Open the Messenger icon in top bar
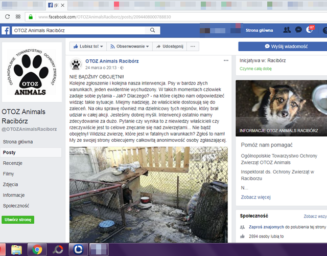This screenshot has width=327, height=256. [x=298, y=30]
